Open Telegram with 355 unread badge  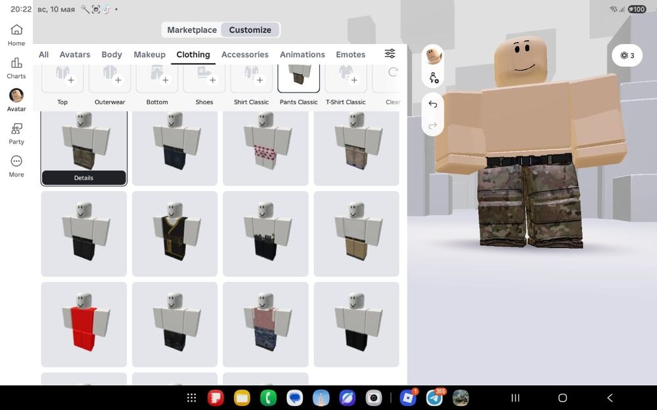[435, 398]
